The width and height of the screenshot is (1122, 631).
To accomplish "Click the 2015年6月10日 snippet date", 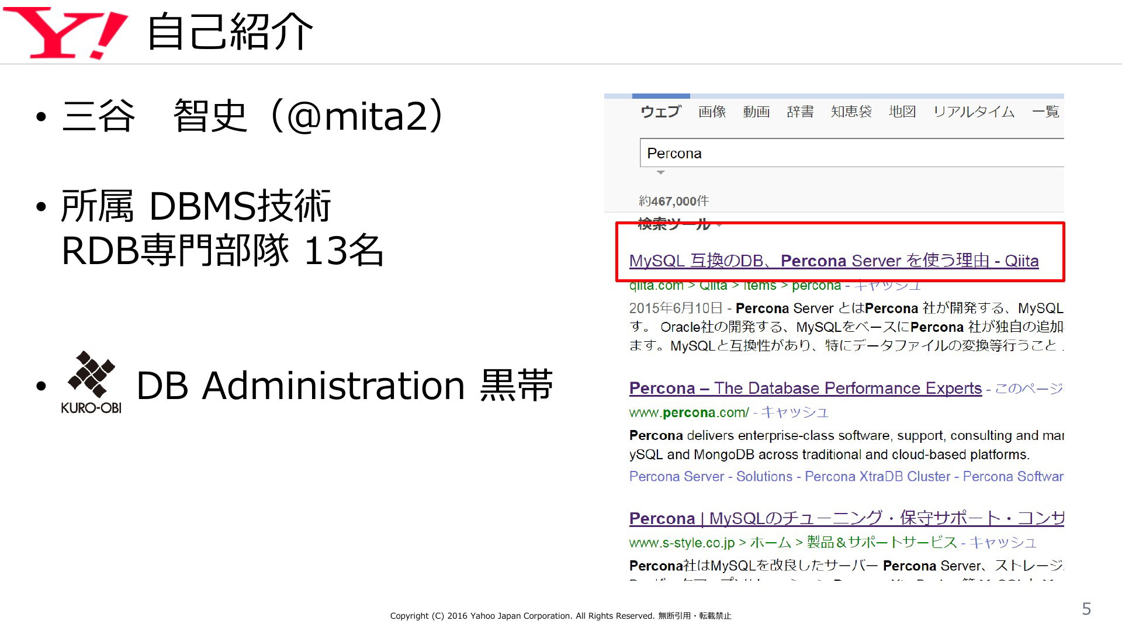I will tap(676, 308).
